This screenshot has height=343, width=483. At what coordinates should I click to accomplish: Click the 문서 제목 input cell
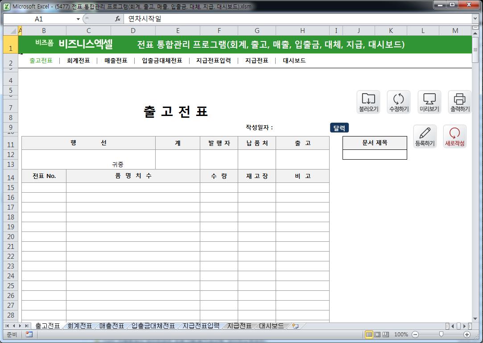(x=375, y=155)
